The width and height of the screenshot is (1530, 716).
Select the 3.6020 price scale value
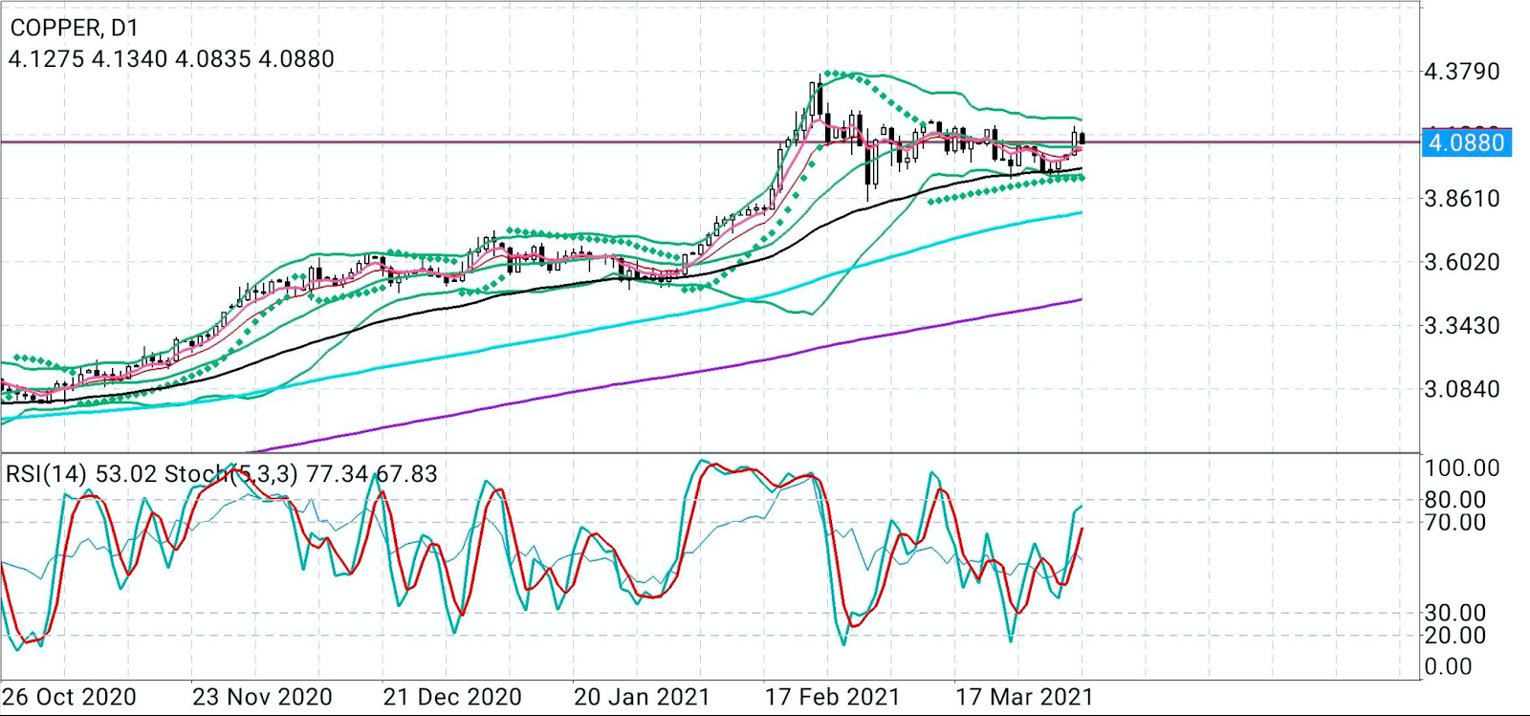pyautogui.click(x=1462, y=263)
